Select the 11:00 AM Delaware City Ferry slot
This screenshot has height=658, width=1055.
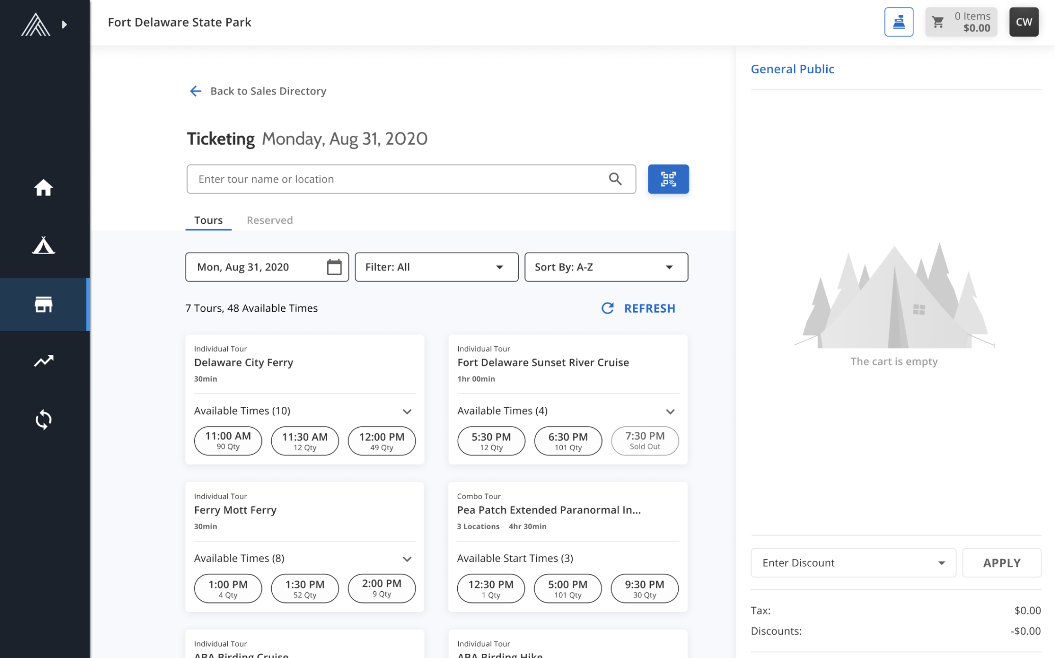(x=228, y=441)
